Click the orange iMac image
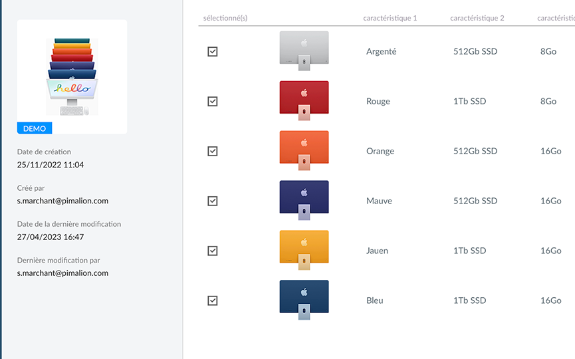Image resolution: width=575 pixels, height=359 pixels. (304, 150)
